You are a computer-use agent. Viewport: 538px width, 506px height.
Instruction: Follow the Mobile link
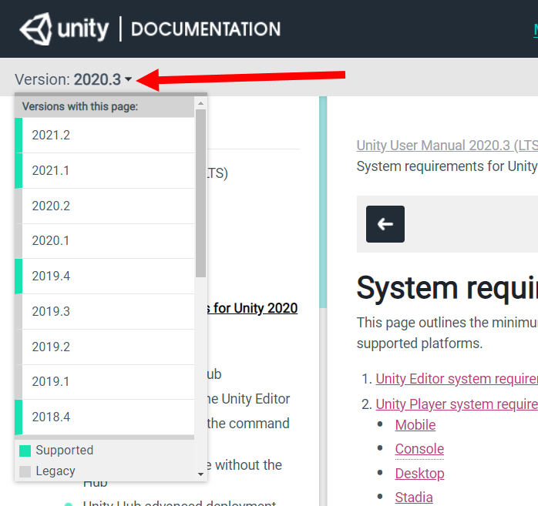point(415,425)
